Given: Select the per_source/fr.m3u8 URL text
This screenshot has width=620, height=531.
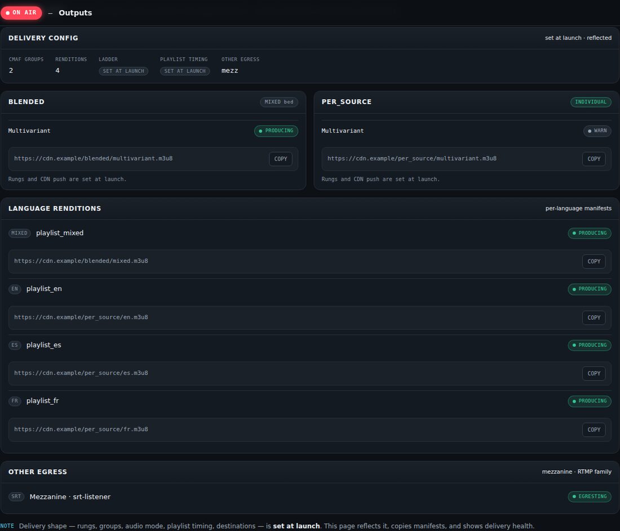Looking at the screenshot, I should (x=81, y=429).
